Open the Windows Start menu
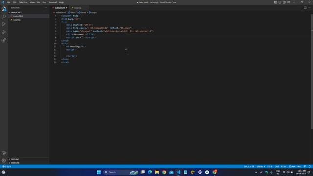This screenshot has width=313, height=176. coord(99,172)
